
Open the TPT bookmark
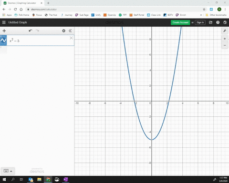pyautogui.click(x=123, y=15)
